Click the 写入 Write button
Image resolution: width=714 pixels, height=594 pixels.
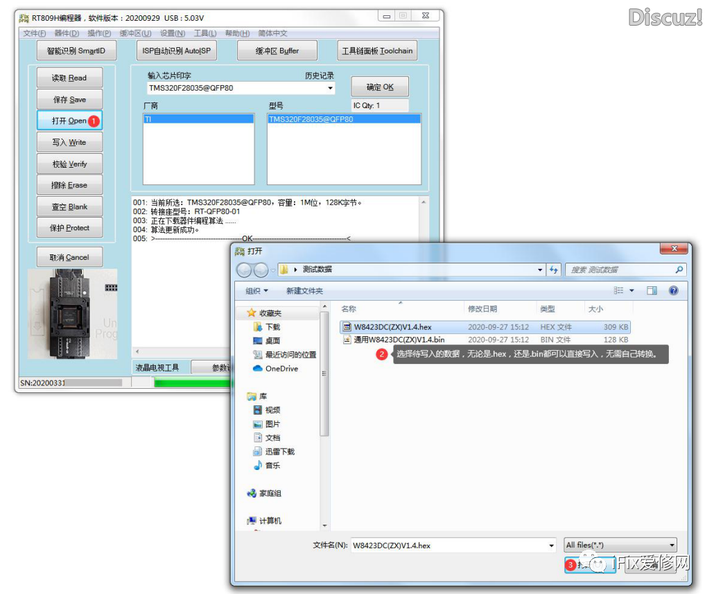[69, 142]
